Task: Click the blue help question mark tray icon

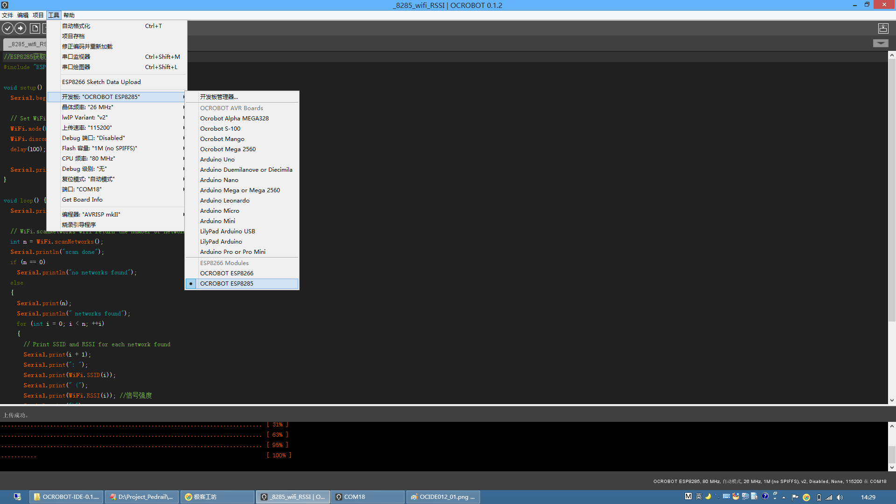Action: tap(765, 497)
